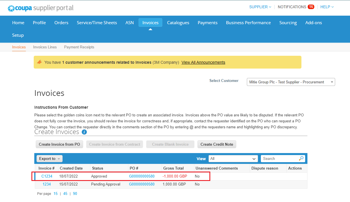The width and height of the screenshot is (350, 202).
Task: Open the Add-ons menu
Action: tap(313, 23)
